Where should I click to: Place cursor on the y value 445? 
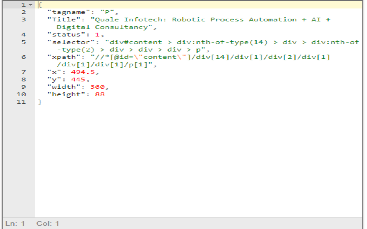click(x=78, y=79)
